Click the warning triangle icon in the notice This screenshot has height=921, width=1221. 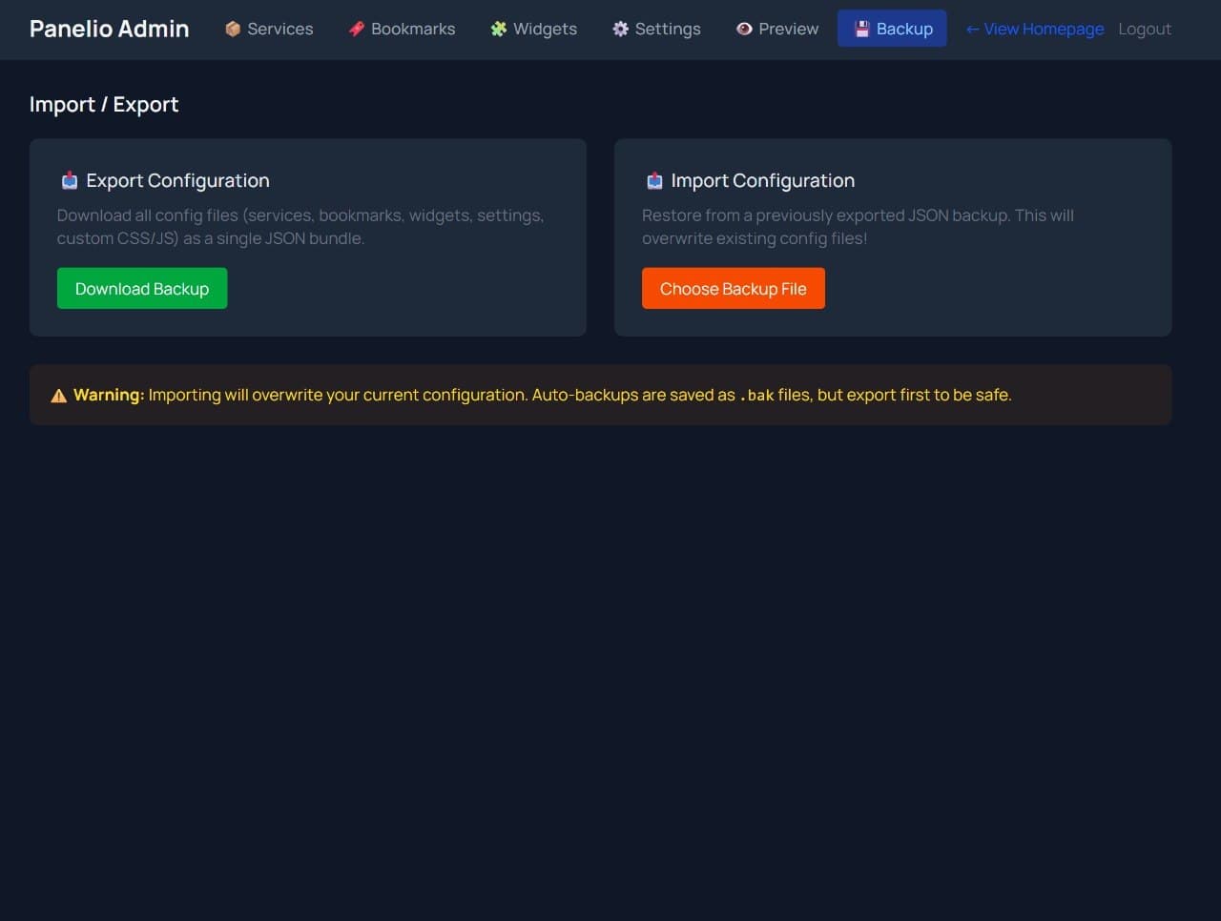click(58, 395)
